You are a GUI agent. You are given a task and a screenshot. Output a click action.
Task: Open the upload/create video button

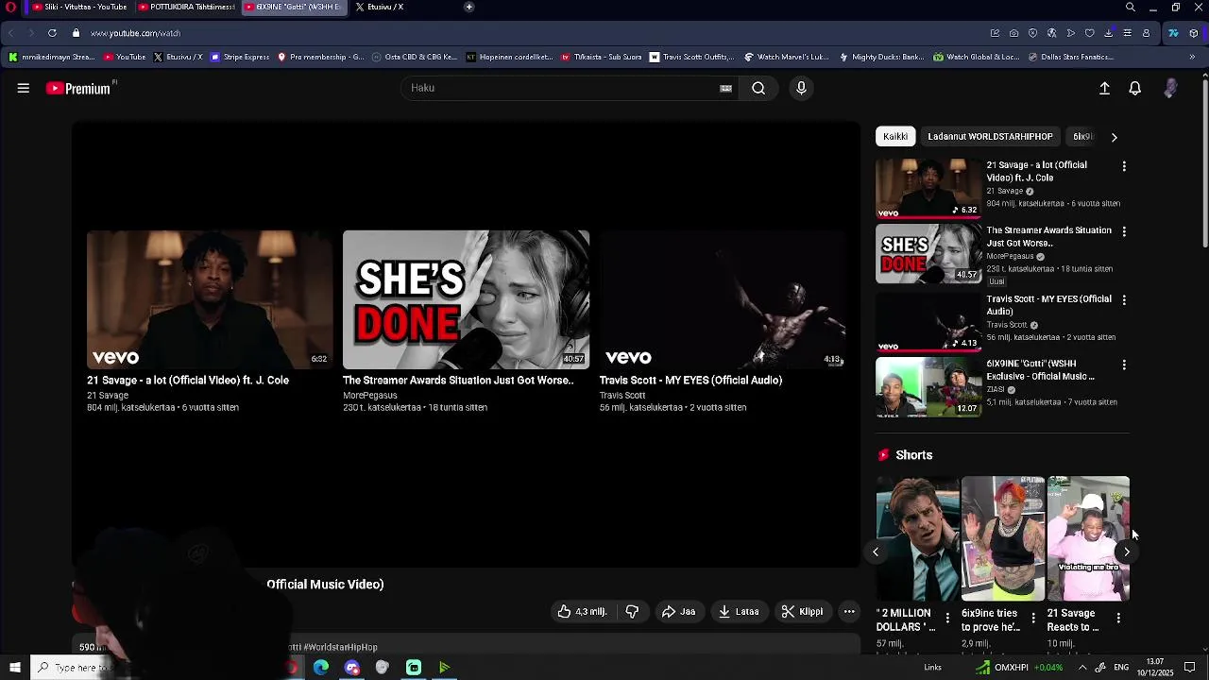tap(1104, 88)
